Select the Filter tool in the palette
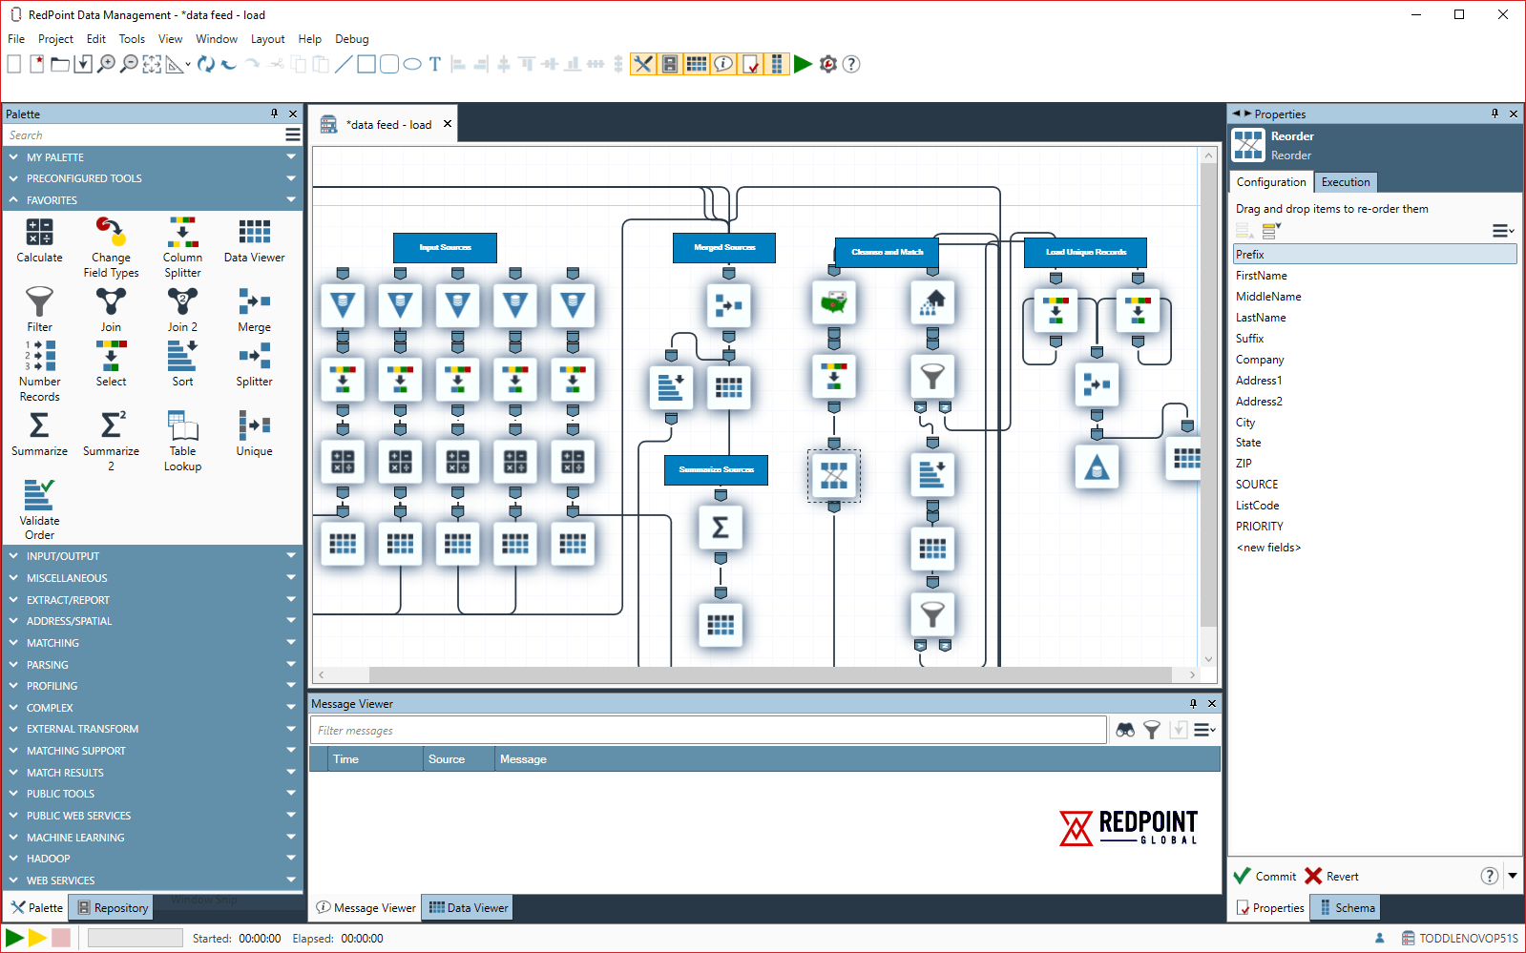The width and height of the screenshot is (1526, 953). tap(39, 310)
